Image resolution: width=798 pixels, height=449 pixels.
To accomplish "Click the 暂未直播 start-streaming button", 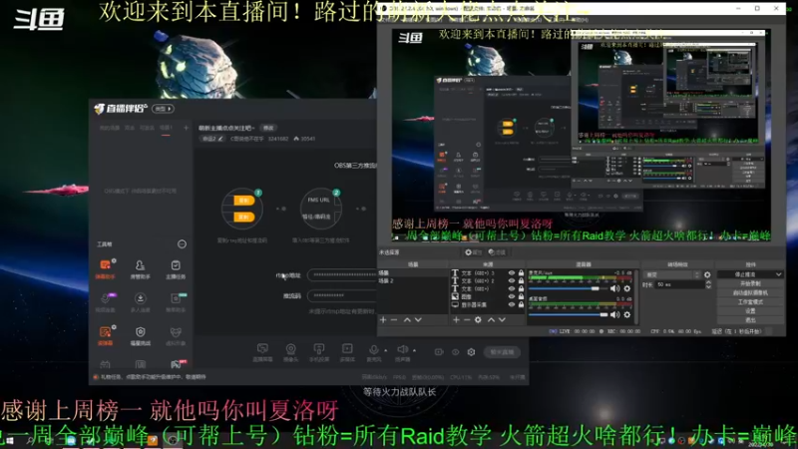I will 502,352.
